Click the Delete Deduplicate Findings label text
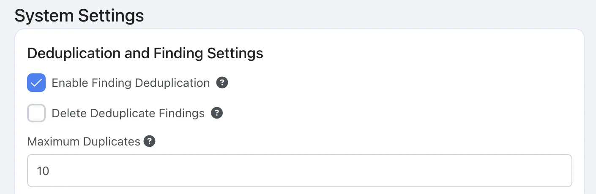Image resolution: width=596 pixels, height=194 pixels. 128,113
